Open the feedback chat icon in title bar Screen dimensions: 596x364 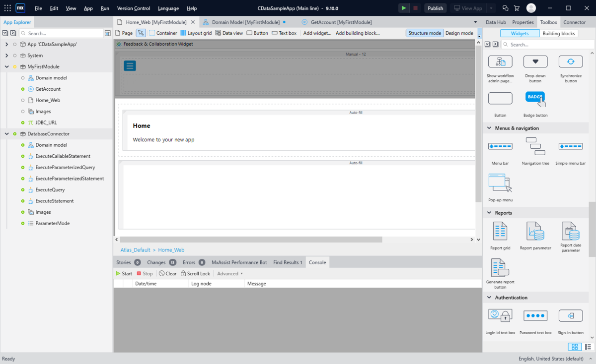coord(505,8)
